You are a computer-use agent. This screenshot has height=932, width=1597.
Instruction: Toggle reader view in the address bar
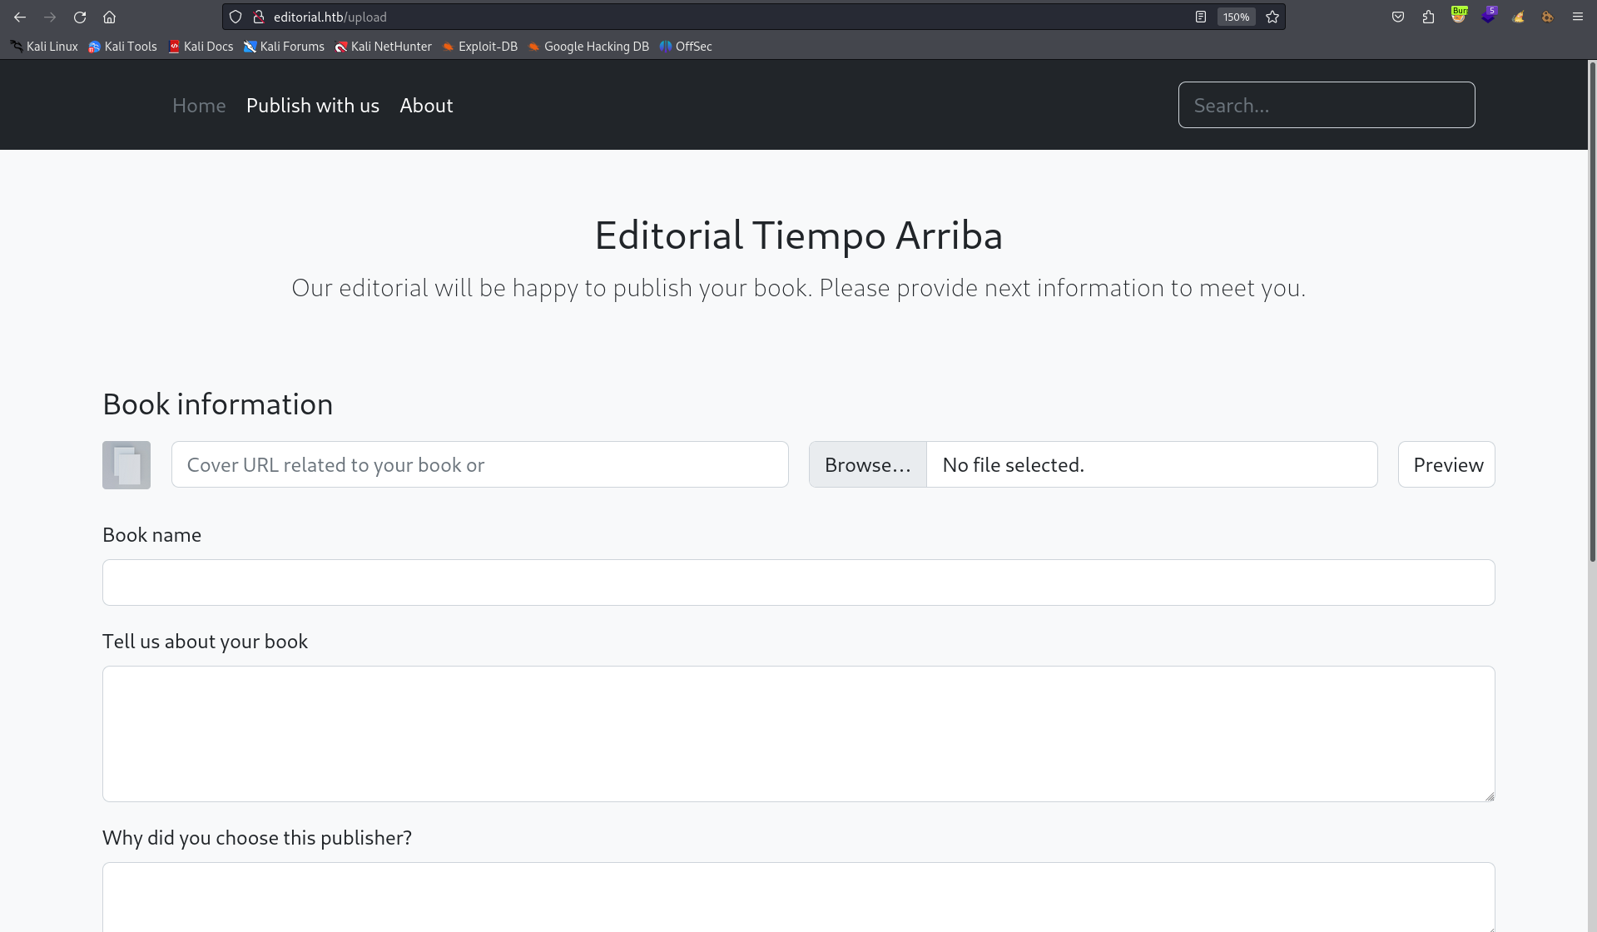point(1201,17)
